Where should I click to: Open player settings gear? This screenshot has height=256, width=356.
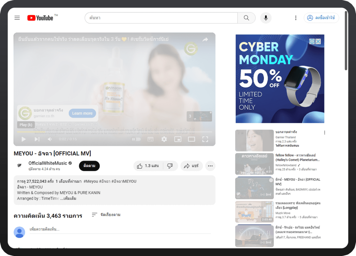tap(164, 139)
